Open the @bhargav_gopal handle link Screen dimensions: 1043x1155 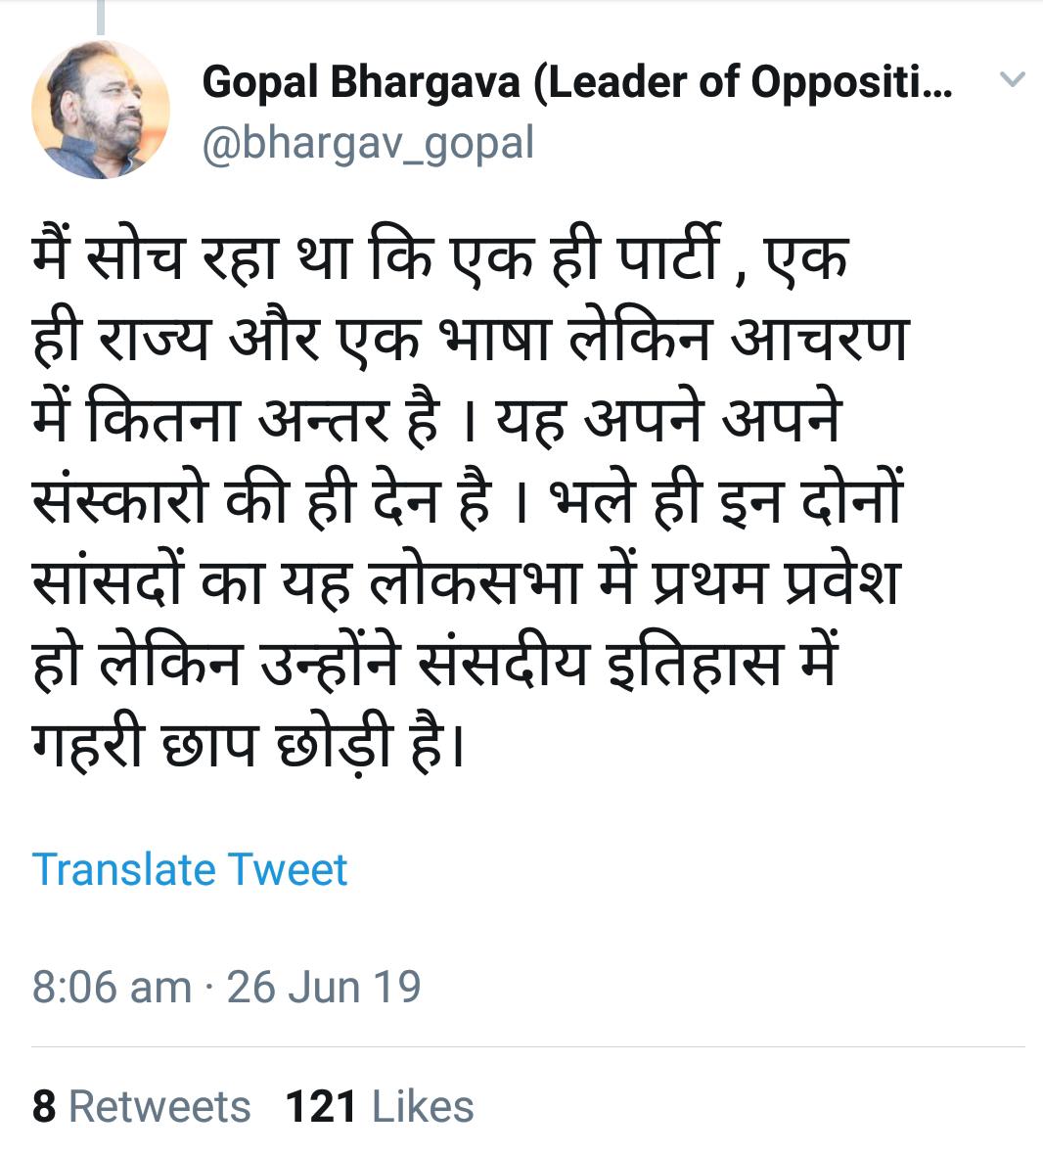click(x=368, y=143)
